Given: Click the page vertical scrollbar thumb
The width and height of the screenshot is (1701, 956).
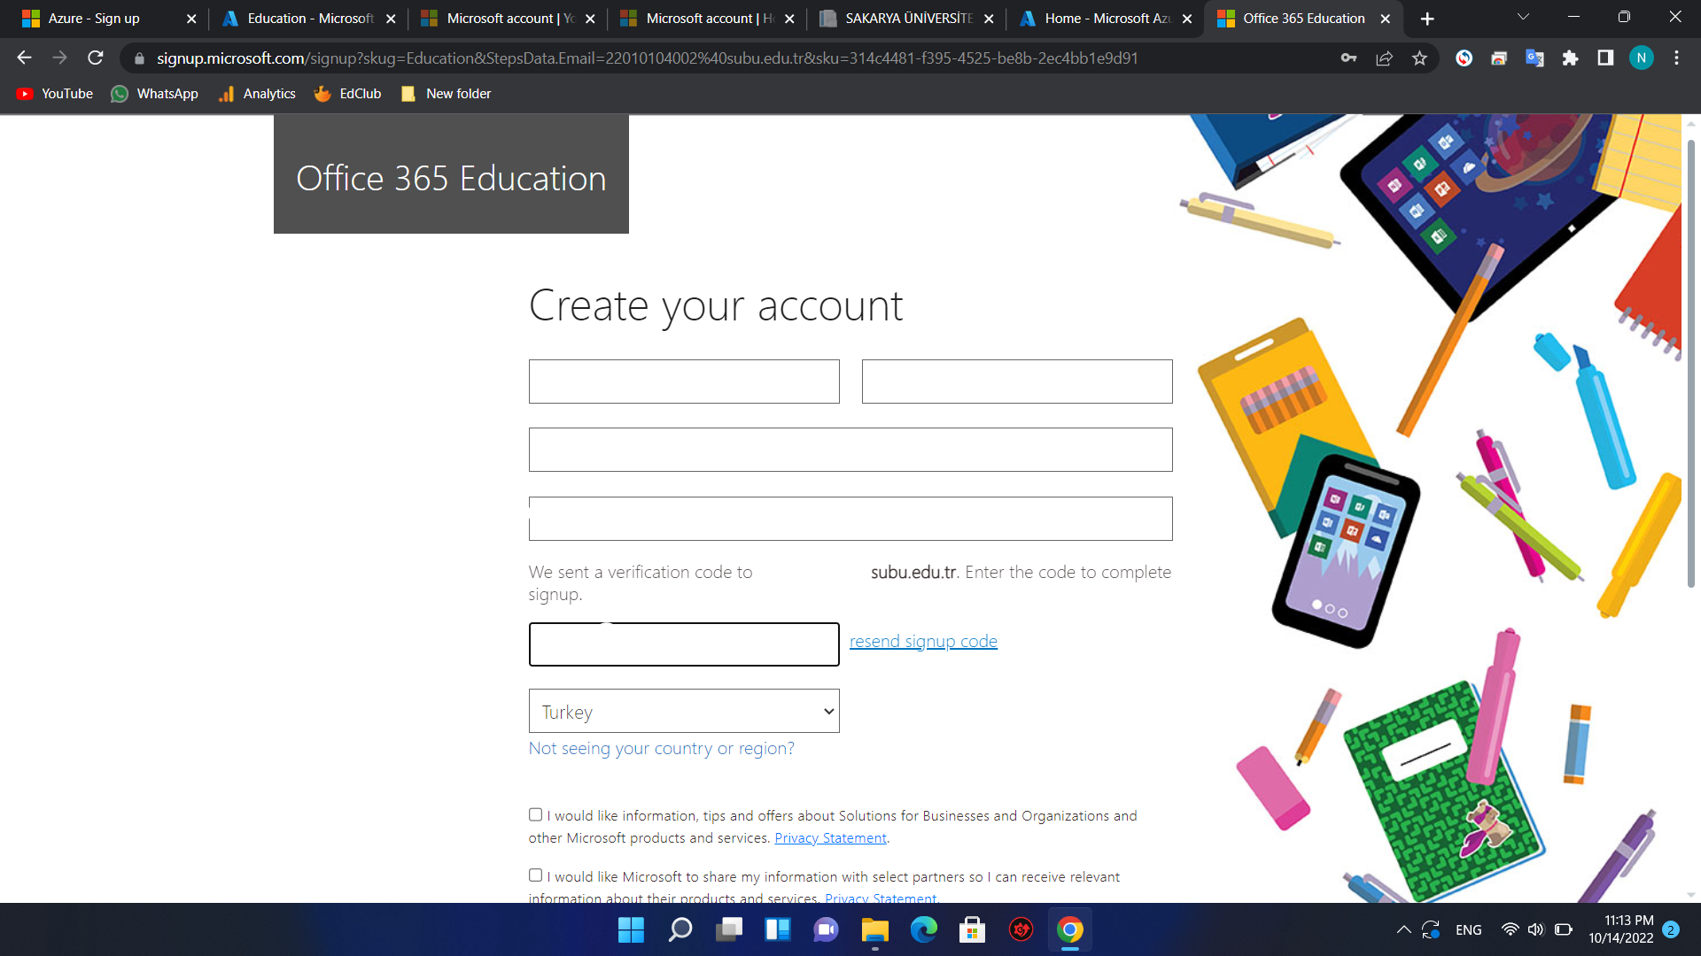Looking at the screenshot, I should tap(1690, 363).
